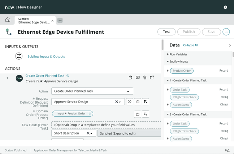234x154 pixels.
Task: Open the Create Order Planned Task action link
Action: click(45, 76)
